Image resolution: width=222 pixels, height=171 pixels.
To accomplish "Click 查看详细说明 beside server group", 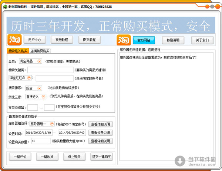I will click(101, 124).
